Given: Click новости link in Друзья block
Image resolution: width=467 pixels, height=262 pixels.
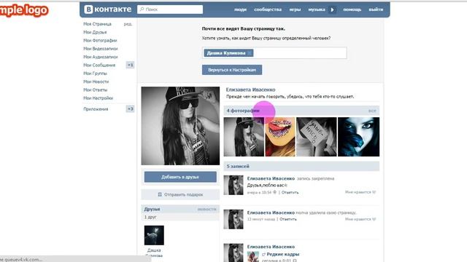Looking at the screenshot, I should 207,210.
